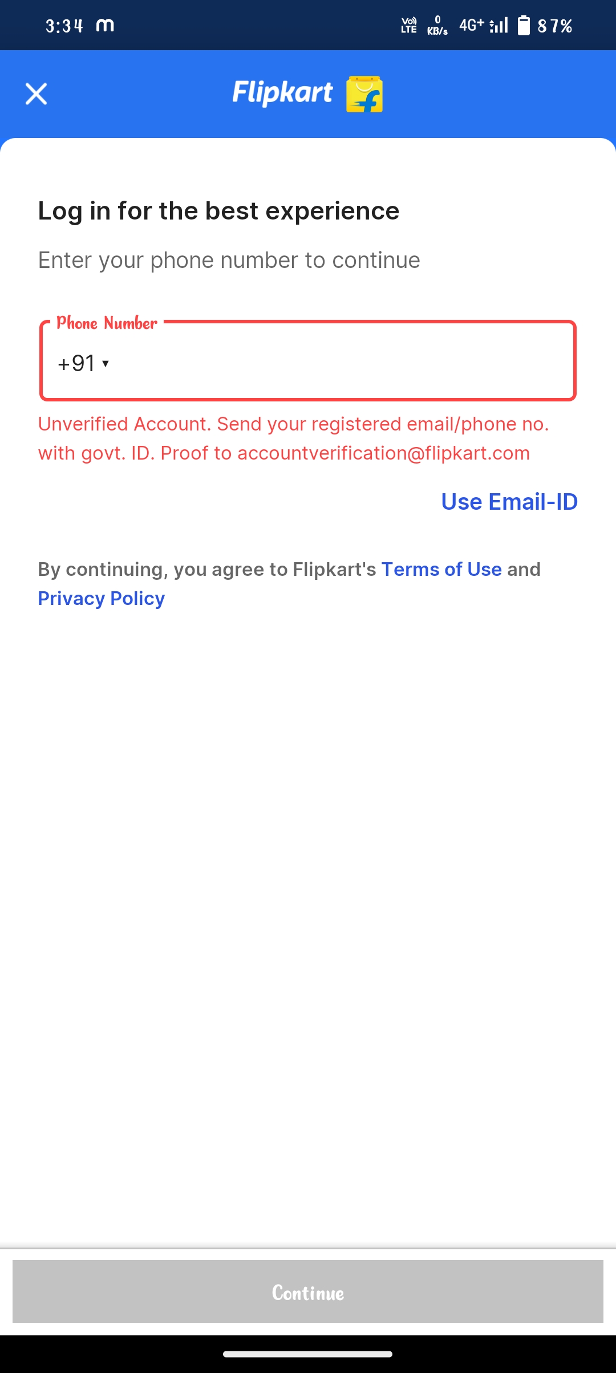Tap the Flipkart wordmark in the header

coord(282,93)
